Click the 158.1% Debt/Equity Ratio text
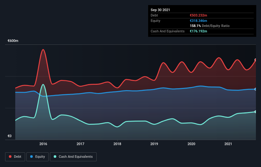Screen dimensions: 261x167 tap(210, 26)
